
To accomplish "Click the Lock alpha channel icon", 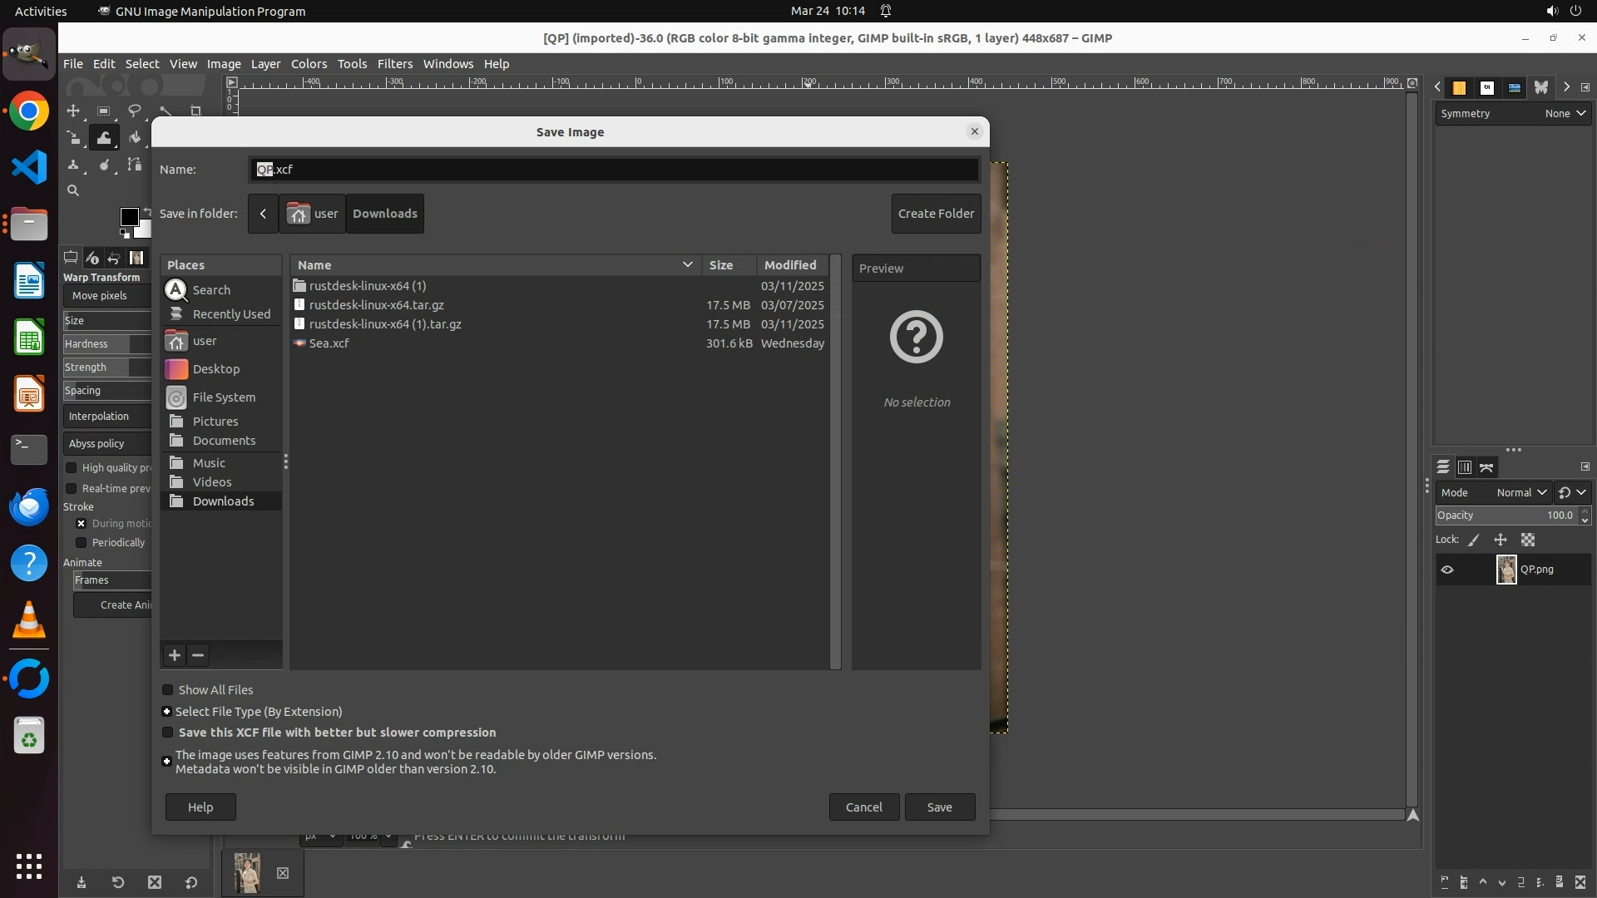I will 1528,540.
